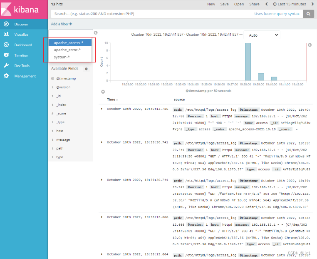Click the 13 hits counter
The image size is (317, 259).
pyautogui.click(x=57, y=4)
